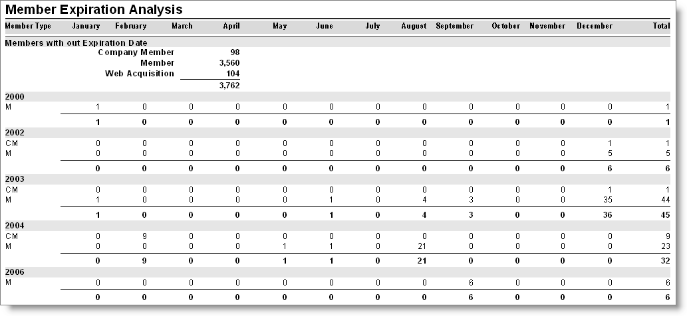Click bold September subtotal 6 for 2006
687x316 pixels.
[x=471, y=297]
